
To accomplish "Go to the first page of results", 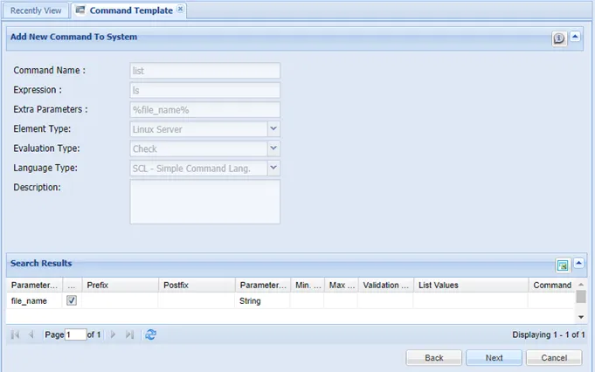I will (x=16, y=334).
